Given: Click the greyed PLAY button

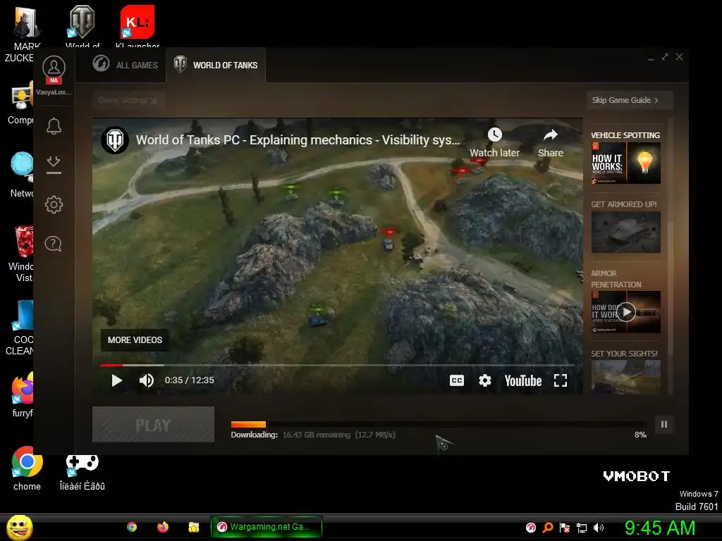Looking at the screenshot, I should pyautogui.click(x=153, y=425).
